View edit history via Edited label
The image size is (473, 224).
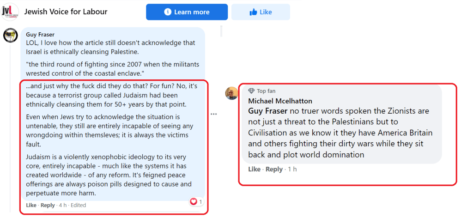[78, 205]
